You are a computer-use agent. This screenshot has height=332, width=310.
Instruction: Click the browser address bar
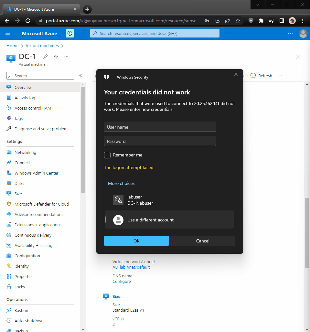[123, 21]
